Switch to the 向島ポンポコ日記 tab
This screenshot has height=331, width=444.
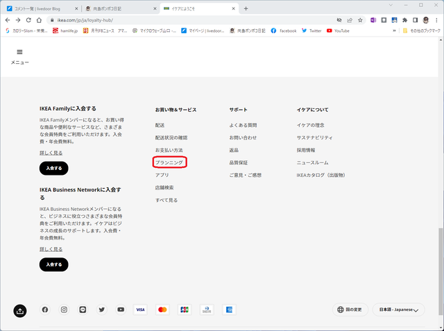click(x=121, y=9)
